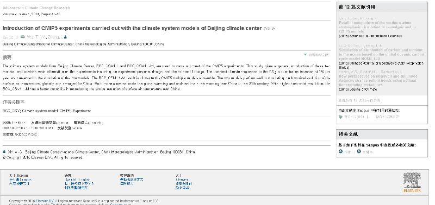
Task: Click the set citation feed link
Action: click(x=387, y=117)
